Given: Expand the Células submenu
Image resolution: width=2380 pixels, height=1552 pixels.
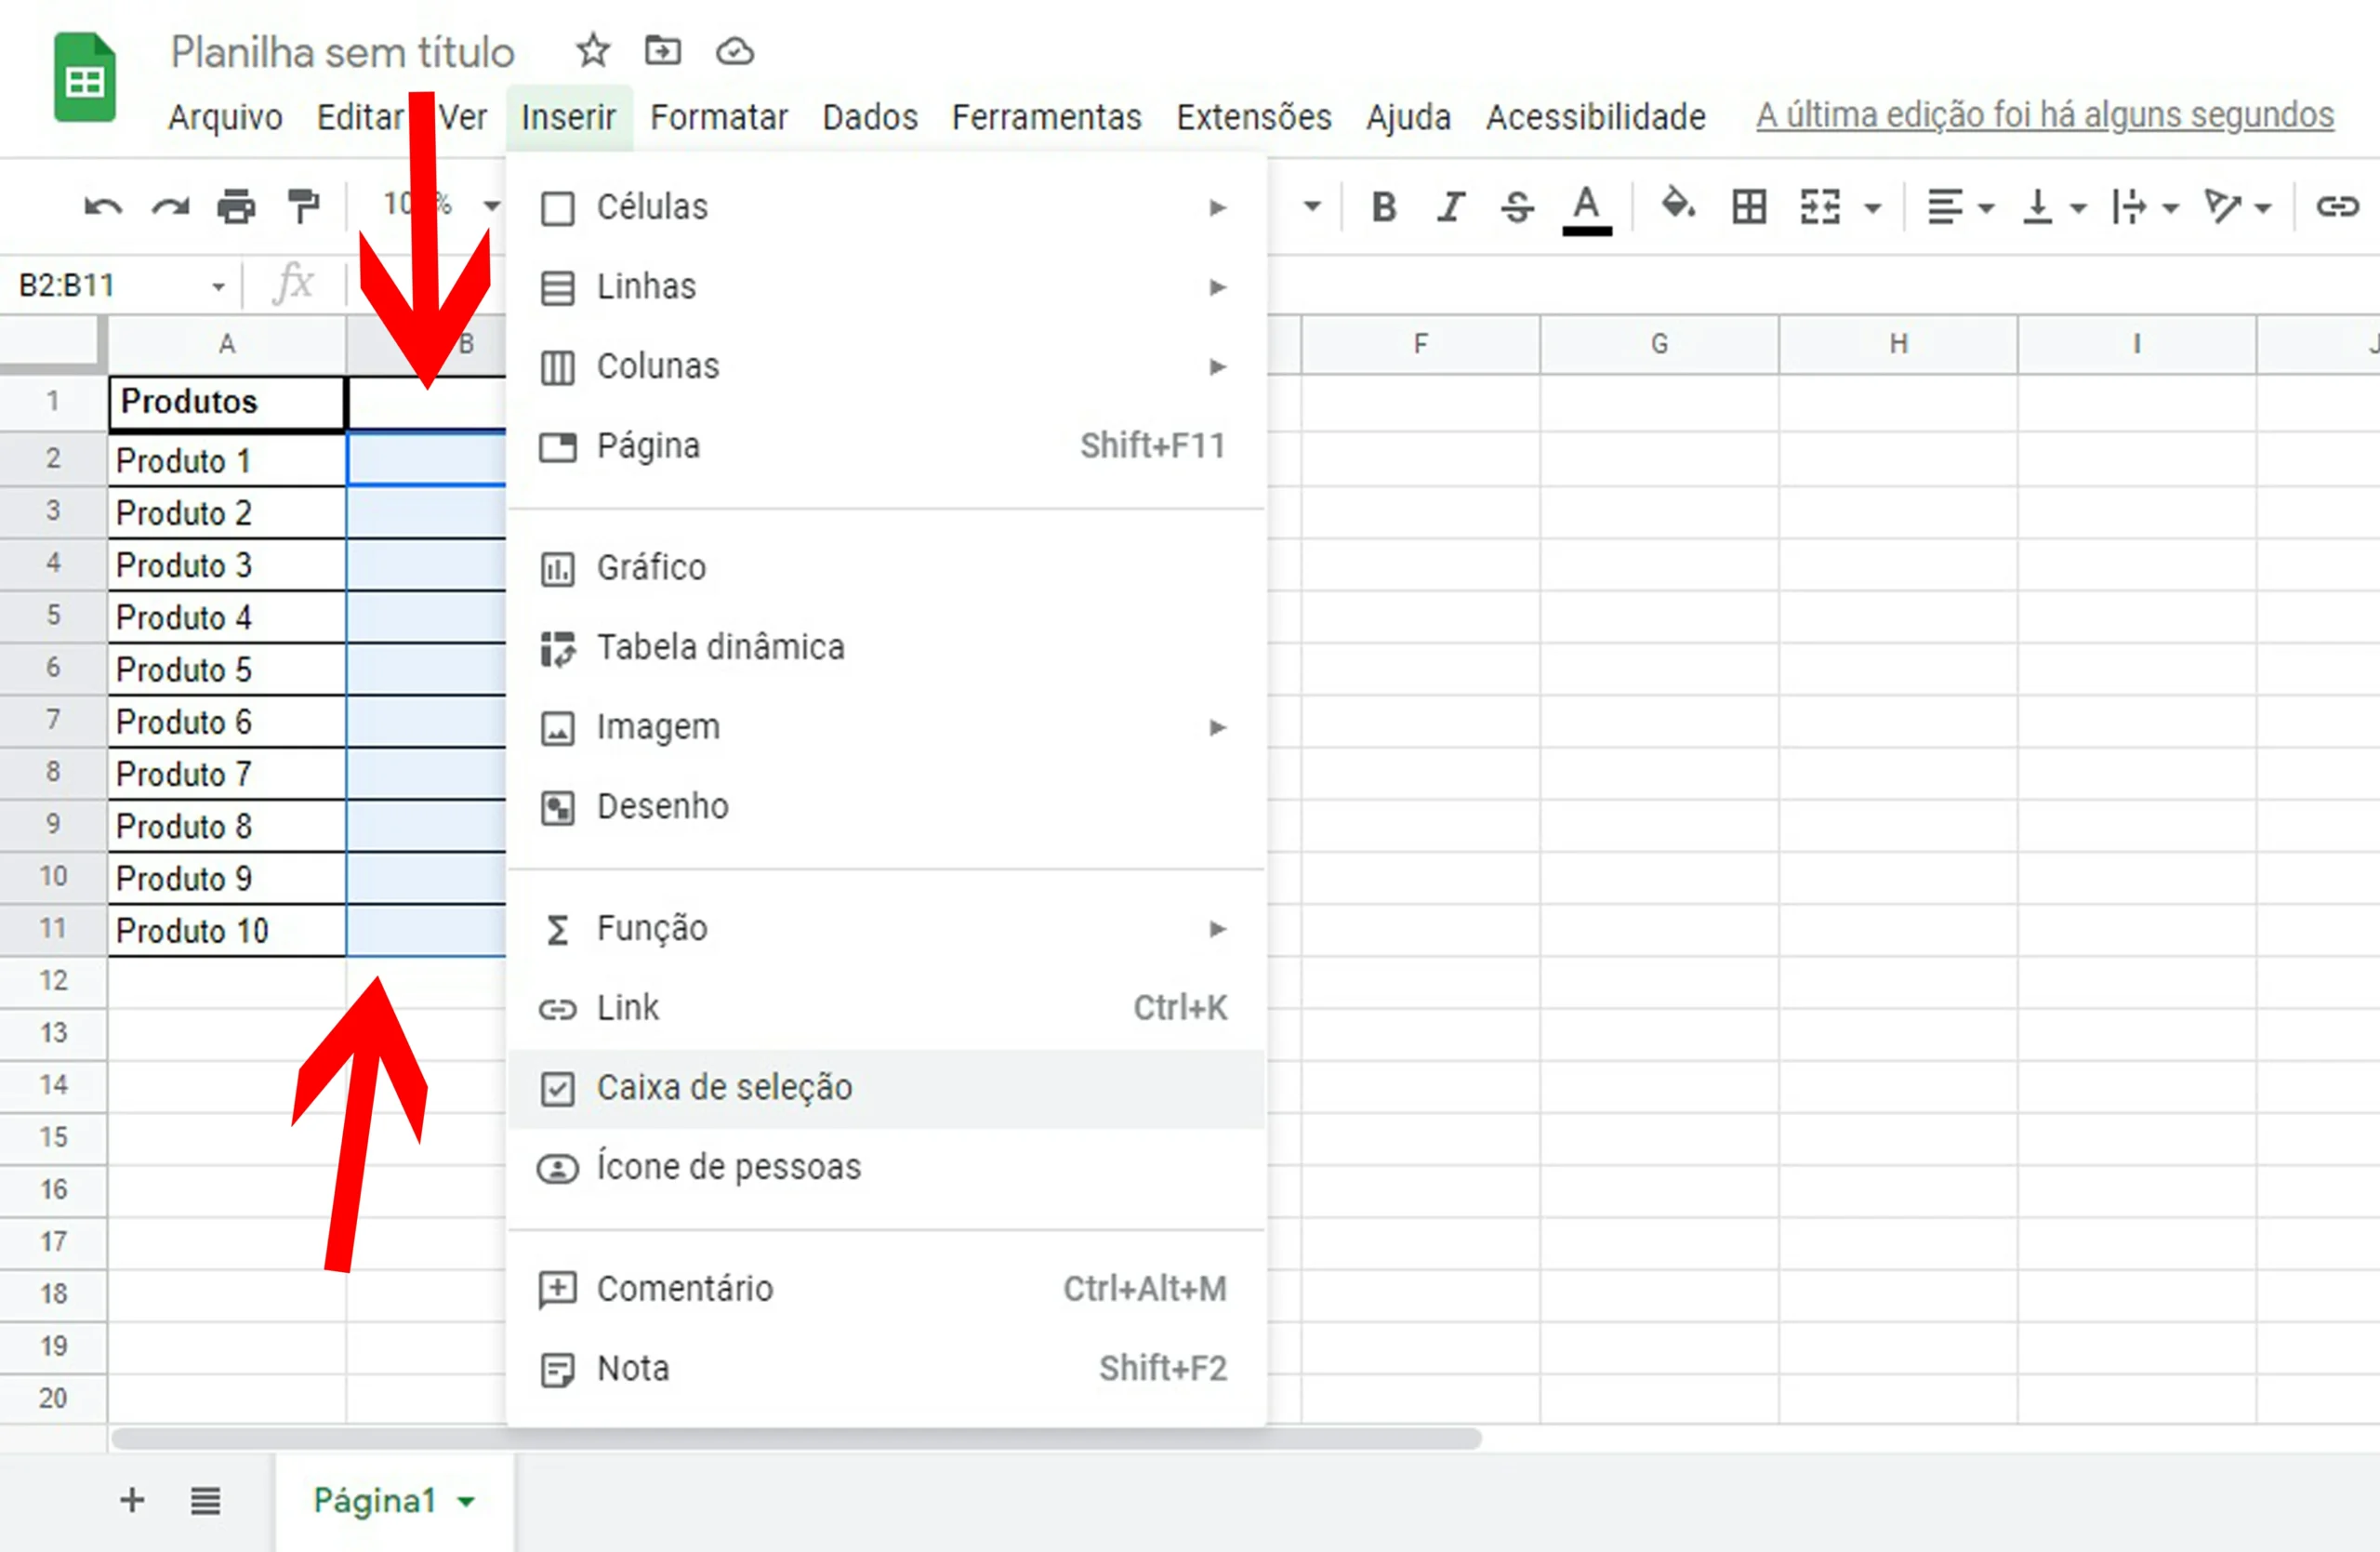Looking at the screenshot, I should (x=886, y=207).
